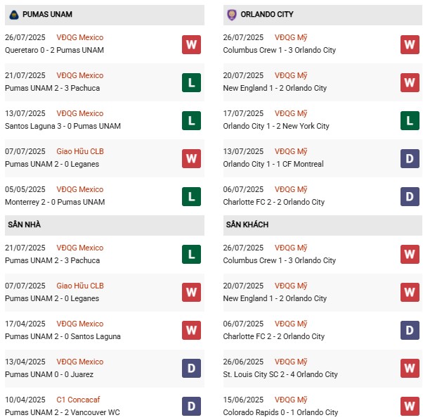The image size is (423, 420).
Task: Click the L badge for Pumas 2-3 Pachuca on 21/07
Action: [191, 82]
